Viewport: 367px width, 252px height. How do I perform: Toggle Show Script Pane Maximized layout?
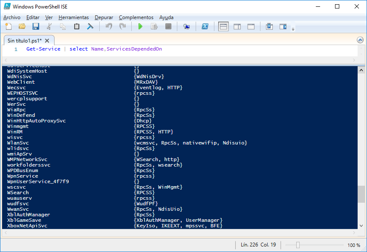[x=250, y=26]
